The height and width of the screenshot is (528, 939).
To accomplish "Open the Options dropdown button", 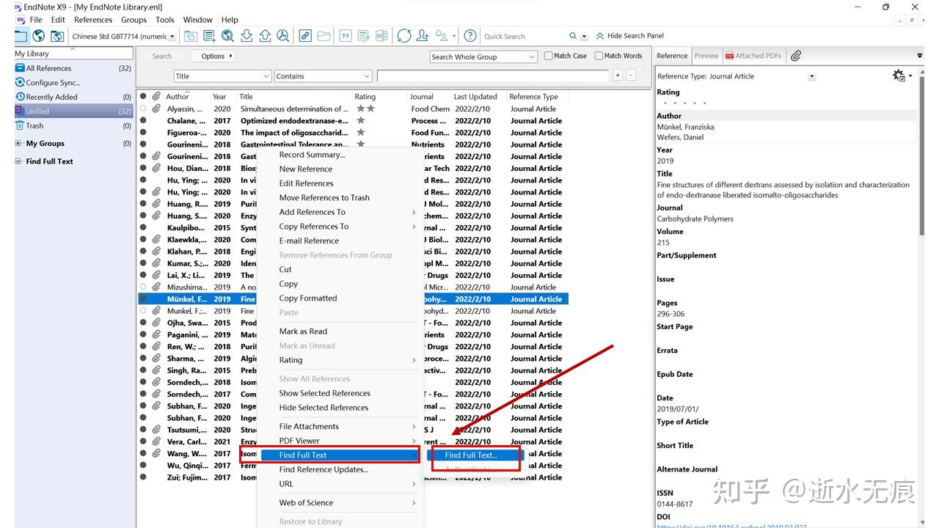I will 213,56.
